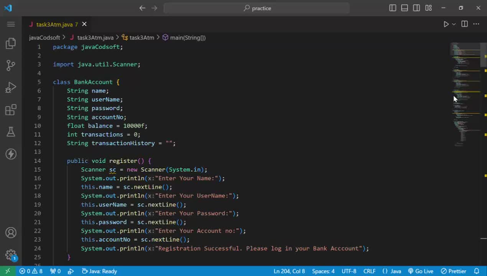The width and height of the screenshot is (487, 276).
Task: Open the Extensions view
Action: [11, 110]
